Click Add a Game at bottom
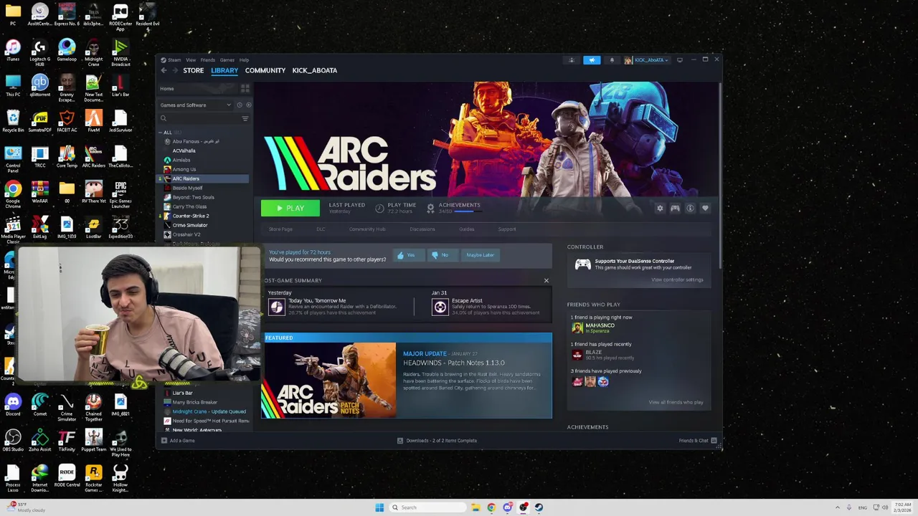Viewport: 918px width, 516px height. pos(178,441)
